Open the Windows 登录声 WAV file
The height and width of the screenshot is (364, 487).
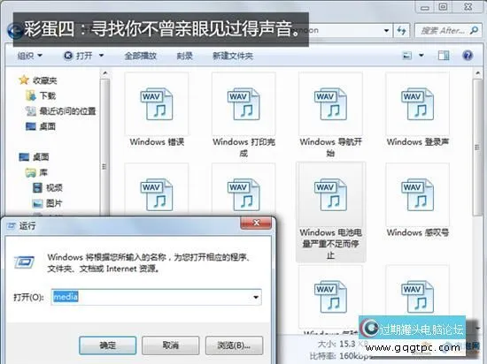[x=417, y=110]
